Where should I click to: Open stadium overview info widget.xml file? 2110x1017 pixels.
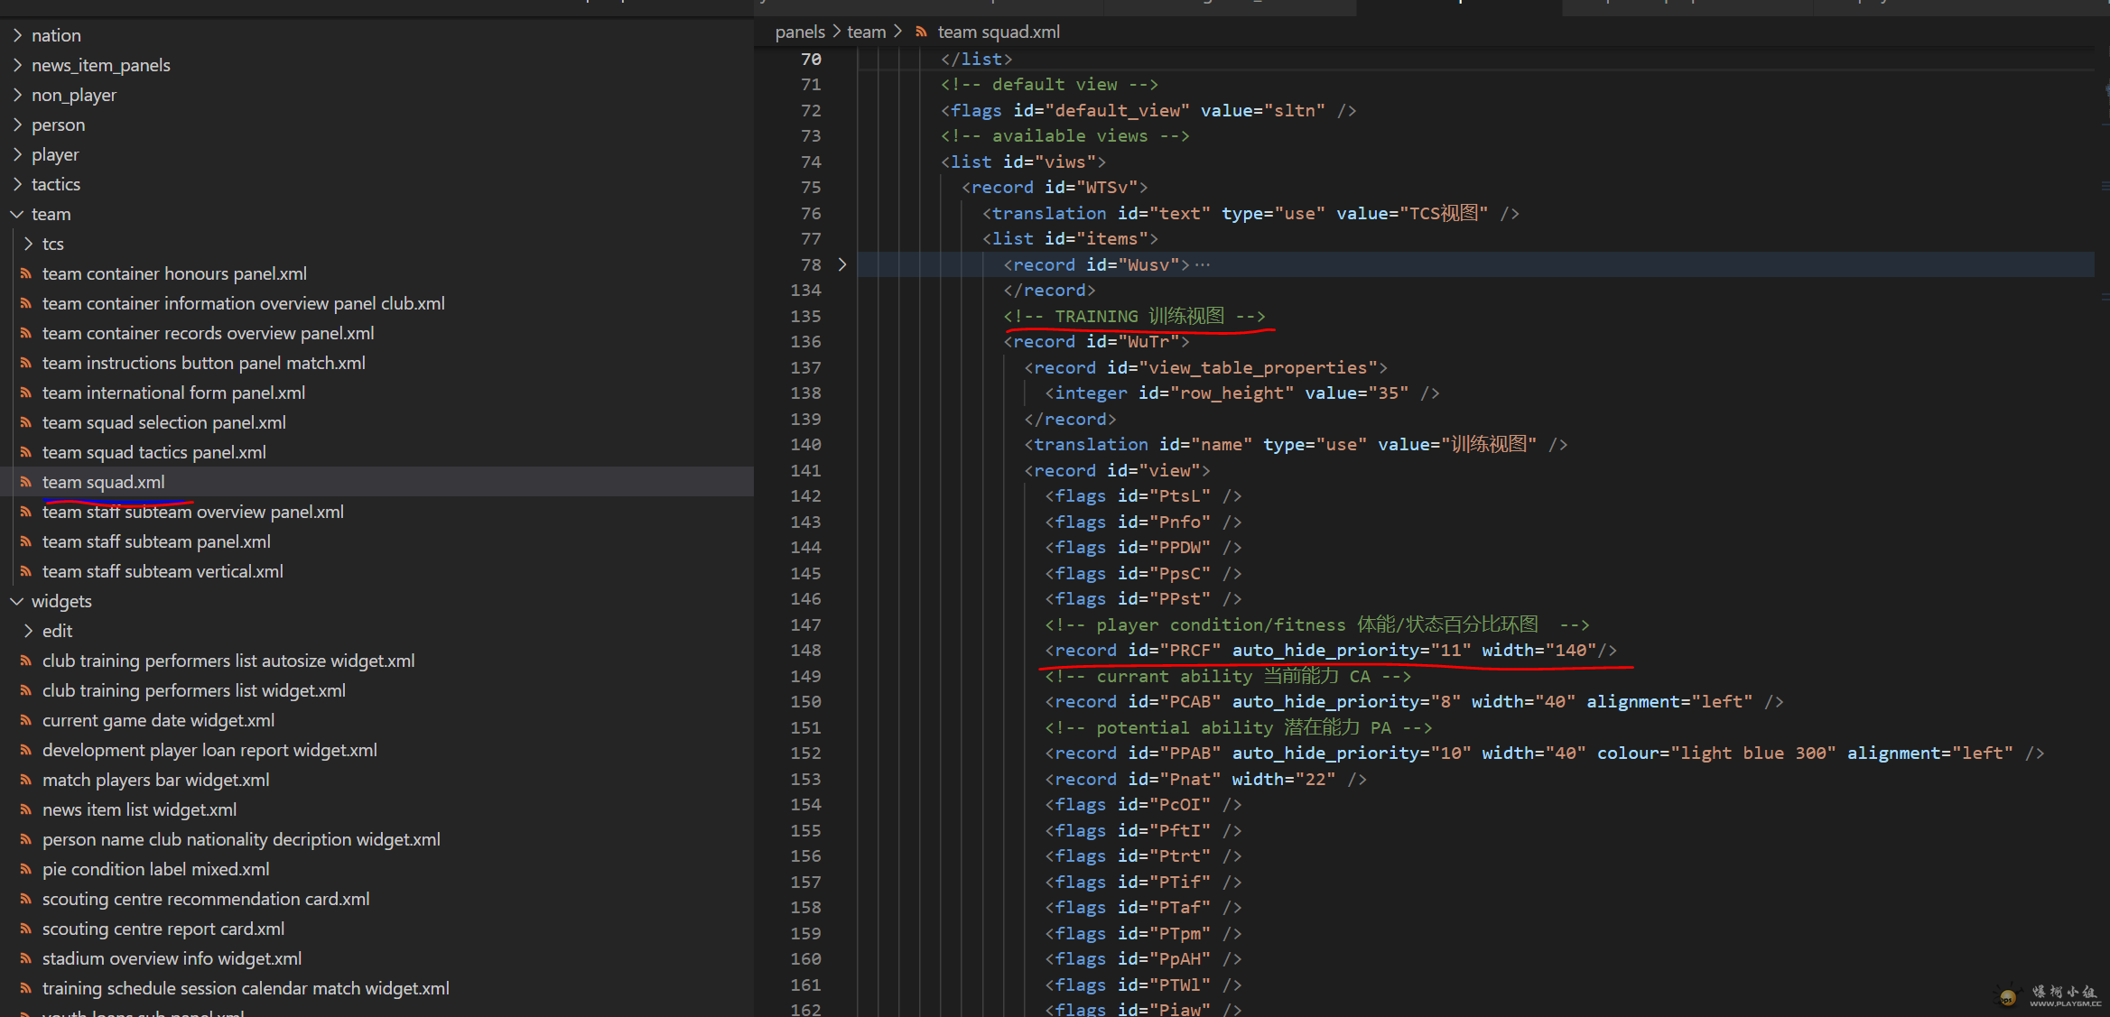[x=172, y=958]
